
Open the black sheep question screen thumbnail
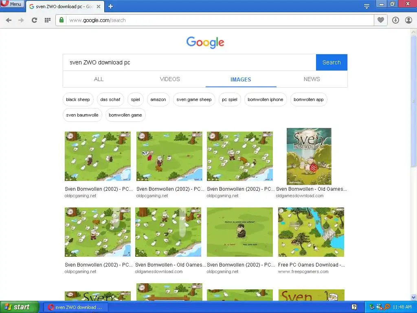pyautogui.click(x=240, y=232)
